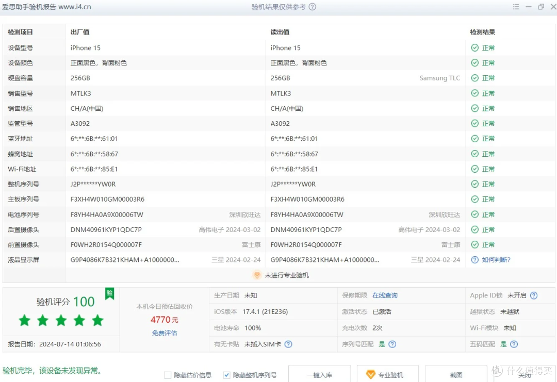Click the green check icon in 前置摄像头 row

(474, 244)
